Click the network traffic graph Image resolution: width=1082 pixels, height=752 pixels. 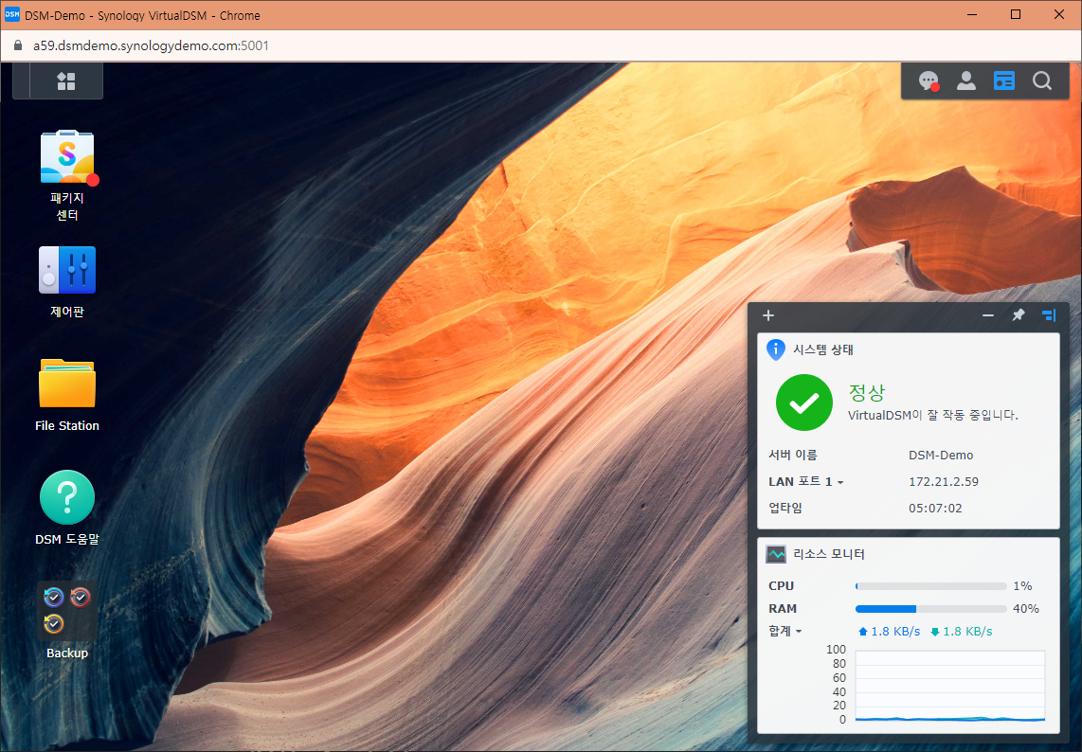(x=950, y=687)
